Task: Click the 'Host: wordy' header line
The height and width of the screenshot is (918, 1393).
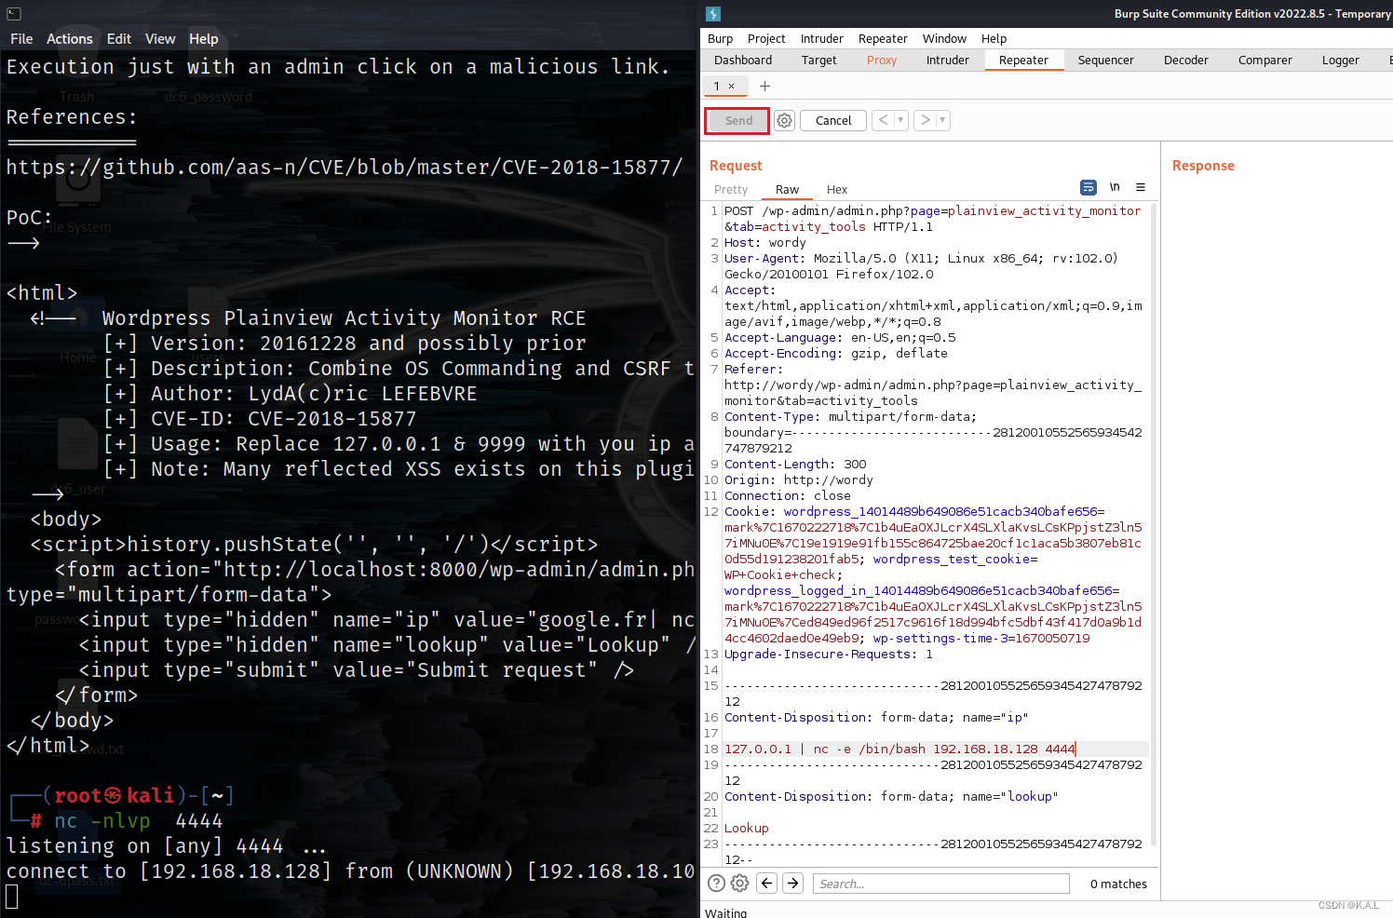Action: pyautogui.click(x=765, y=243)
